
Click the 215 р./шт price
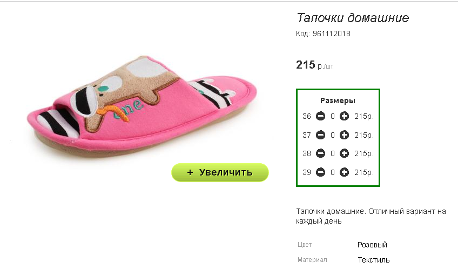[314, 65]
